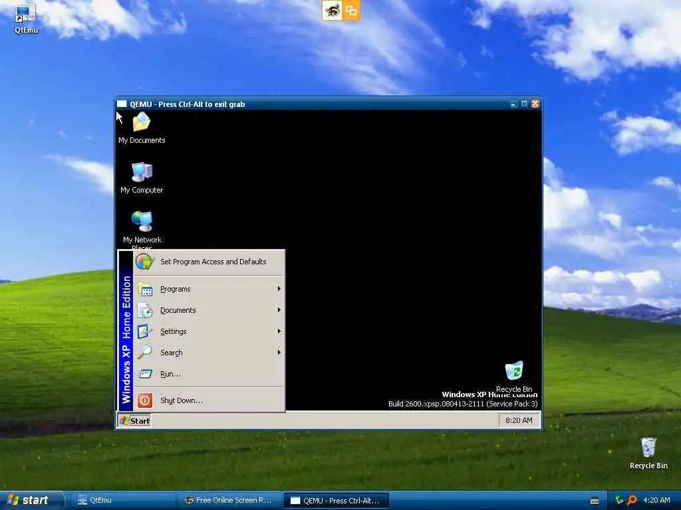Open My Computer icon inside the QEMU window
This screenshot has width=681, height=510.
[142, 178]
